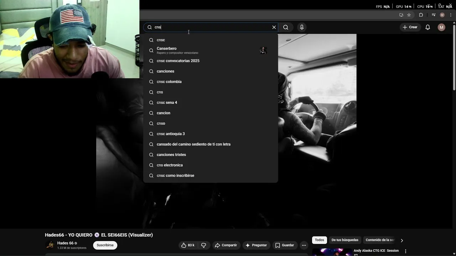The width and height of the screenshot is (456, 256).
Task: Open Chrome three-dot menu
Action: tap(451, 15)
